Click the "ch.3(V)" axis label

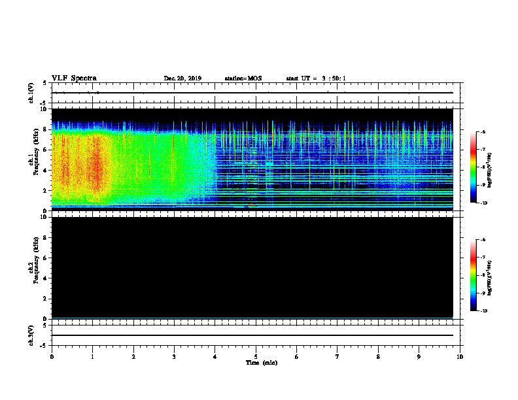31,335
